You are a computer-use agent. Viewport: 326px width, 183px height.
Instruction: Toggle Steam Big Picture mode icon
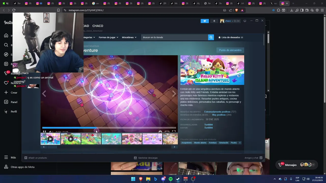pyautogui.click(x=245, y=21)
